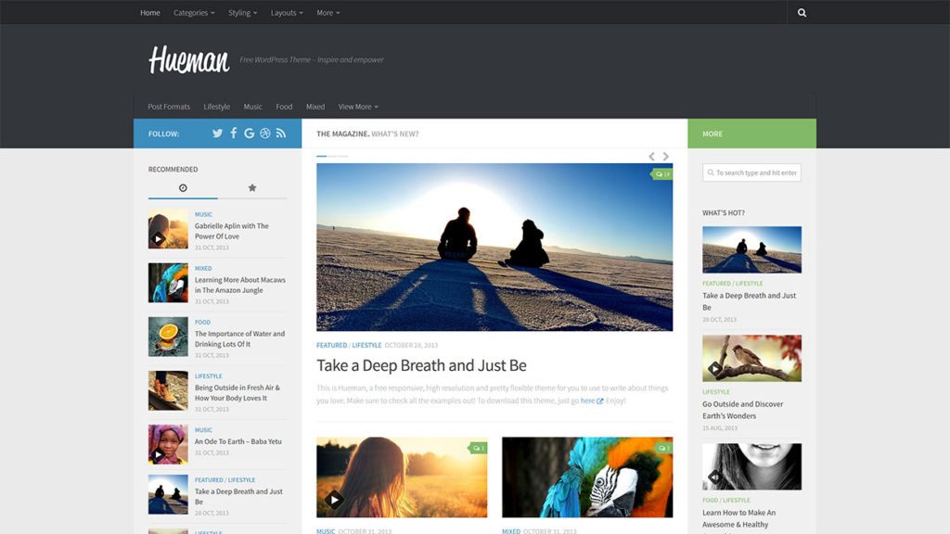Screen dimensions: 950x534
Task: Switch to the recent clock tab in Recommended
Action: coord(183,188)
